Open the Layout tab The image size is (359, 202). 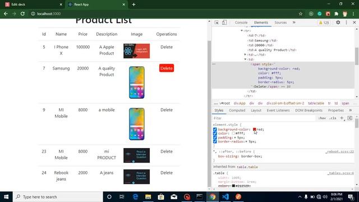click(x=256, y=110)
